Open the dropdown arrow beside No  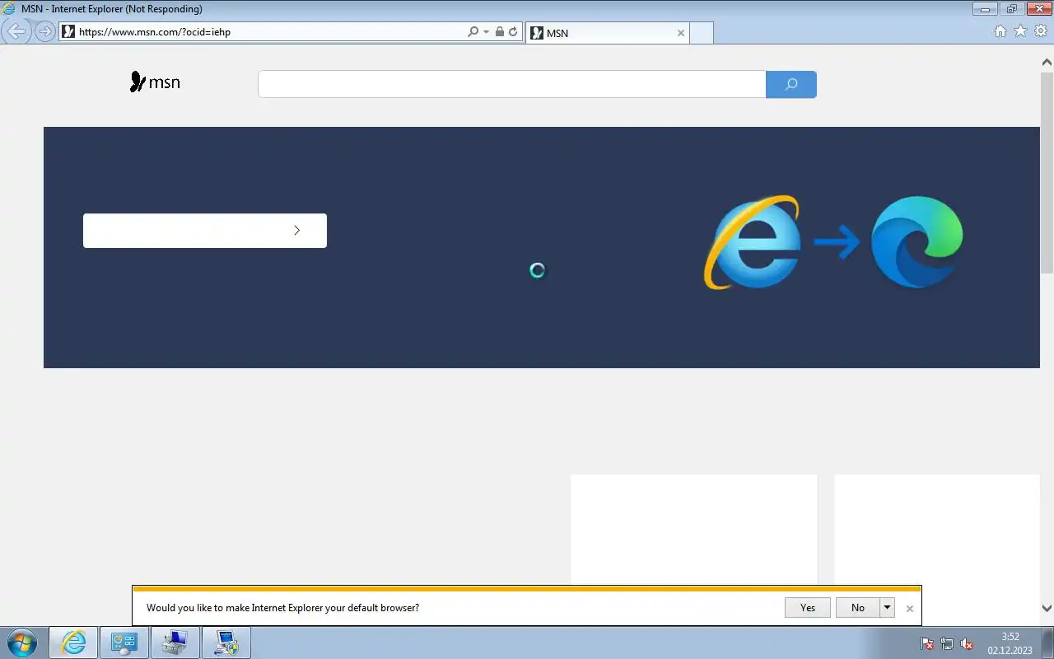(x=887, y=608)
